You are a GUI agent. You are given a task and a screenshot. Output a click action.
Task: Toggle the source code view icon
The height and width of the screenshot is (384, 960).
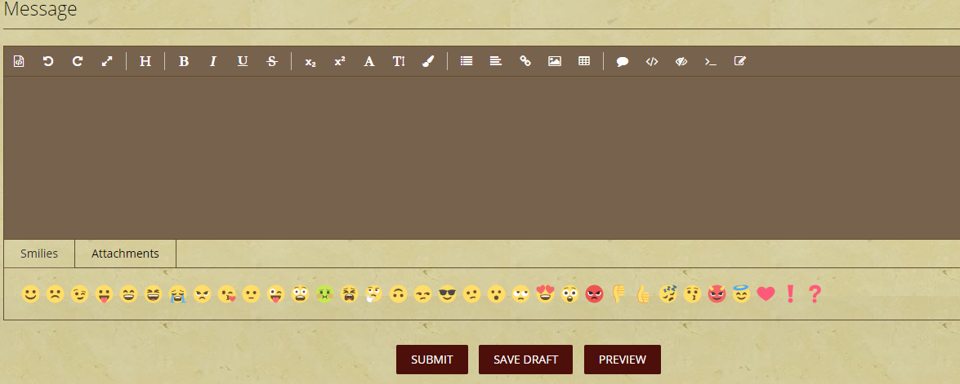19,61
